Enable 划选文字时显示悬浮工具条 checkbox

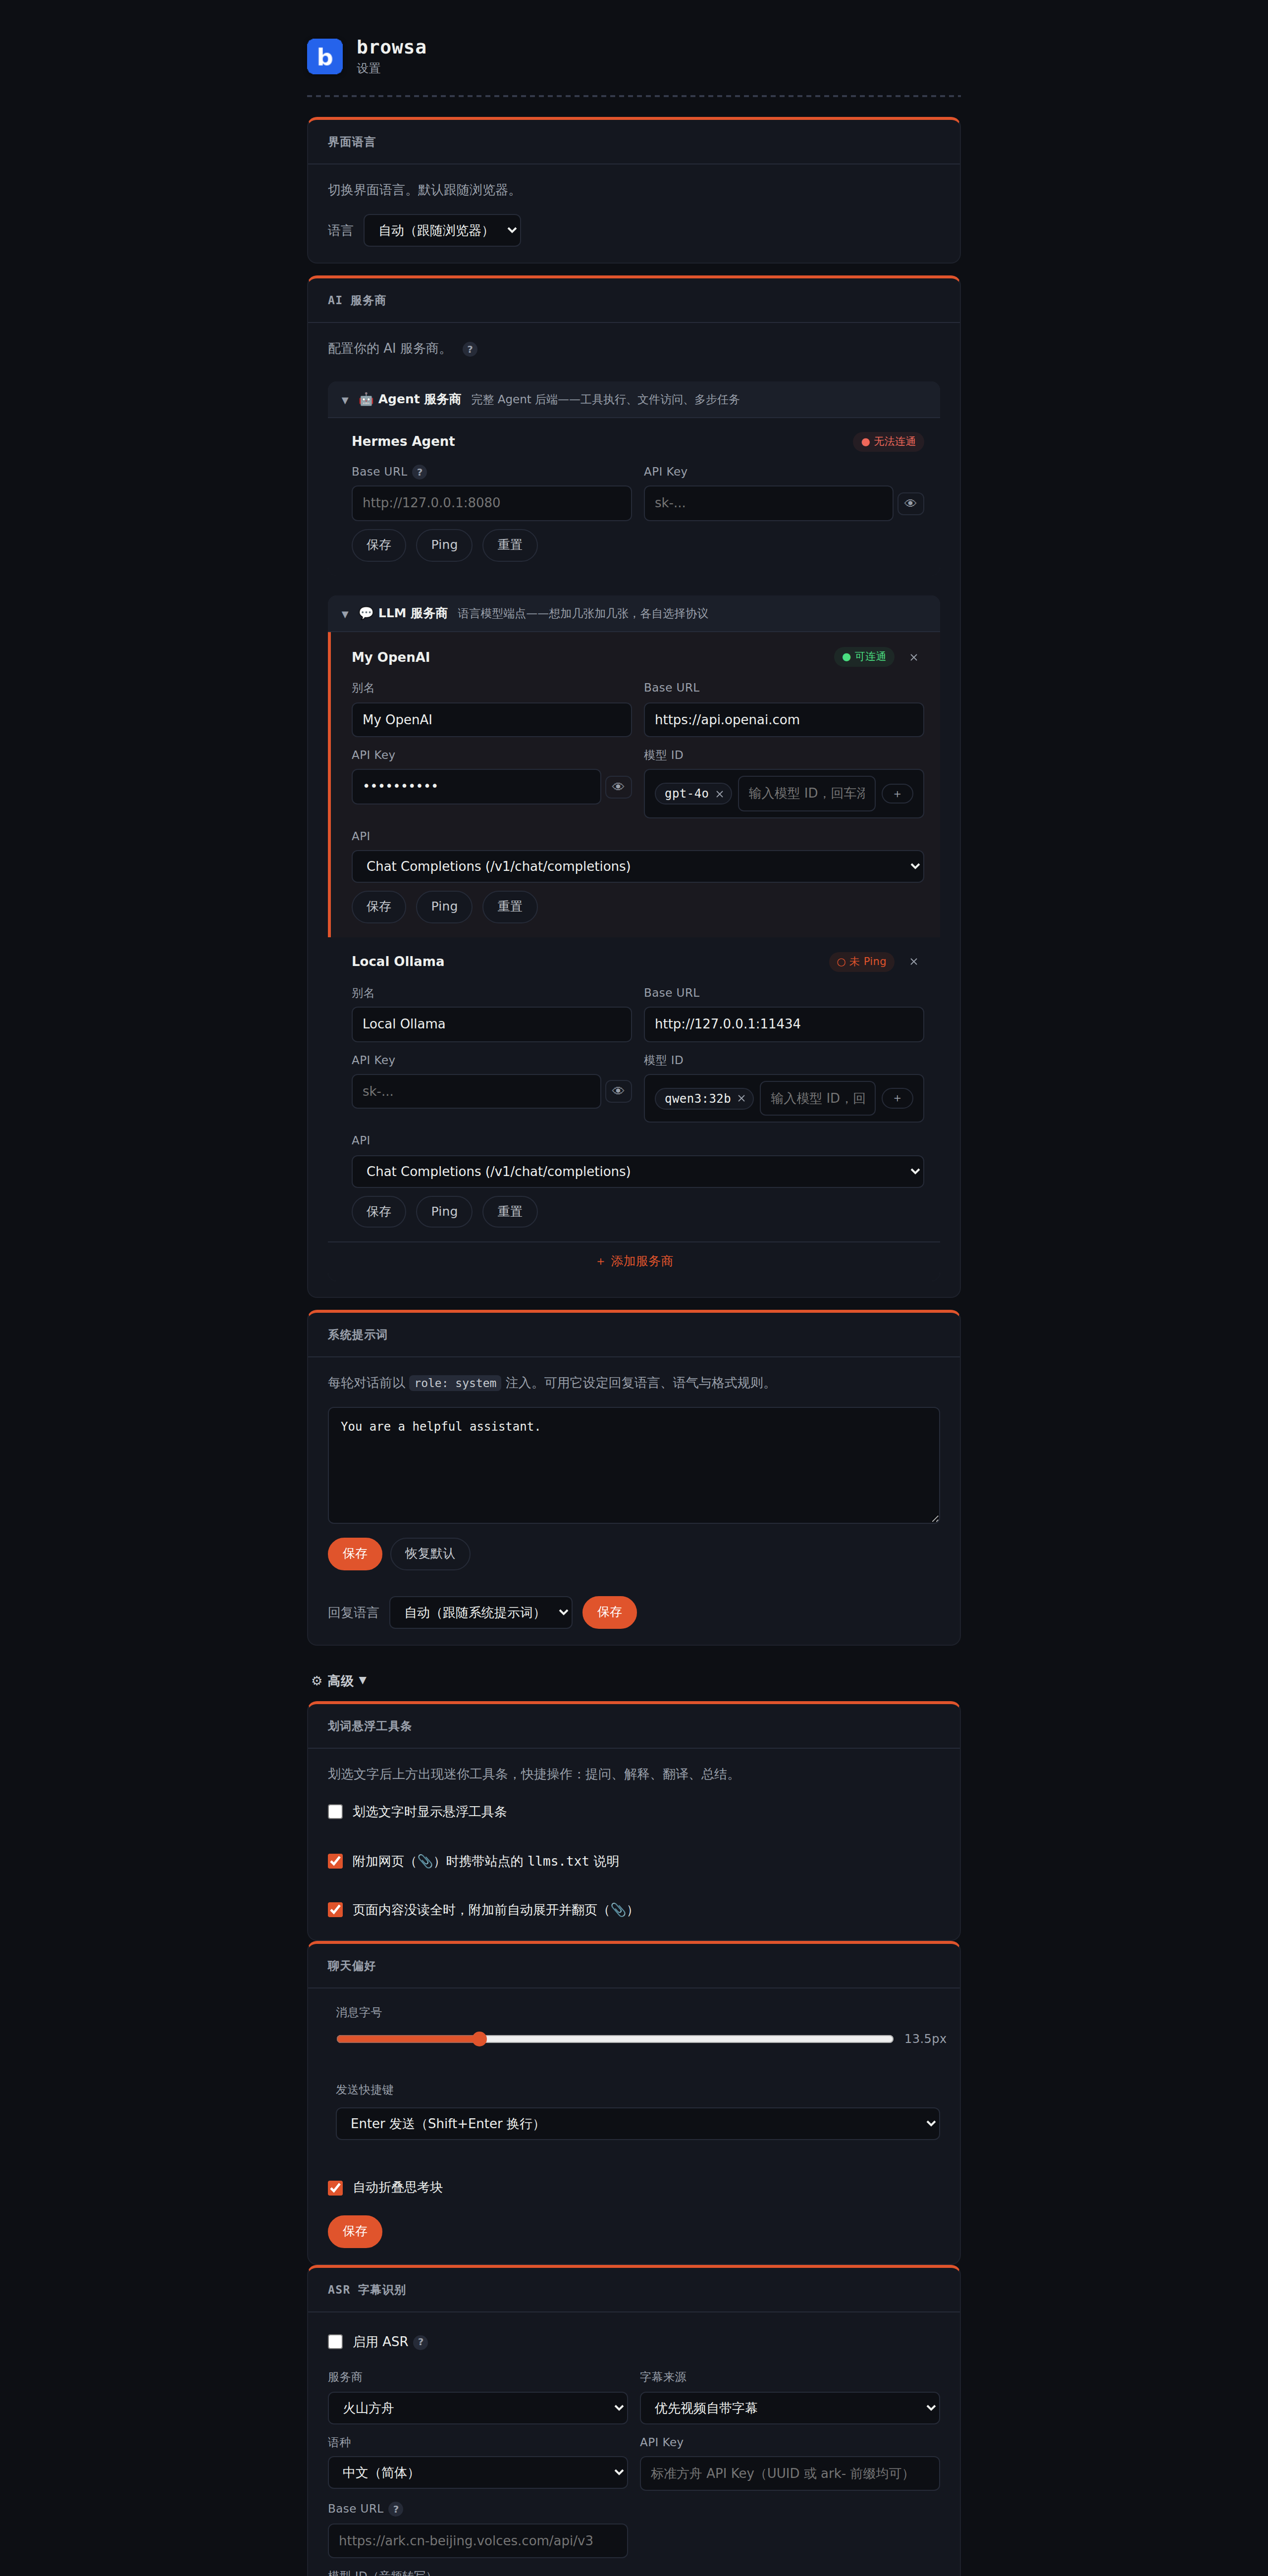(335, 1812)
